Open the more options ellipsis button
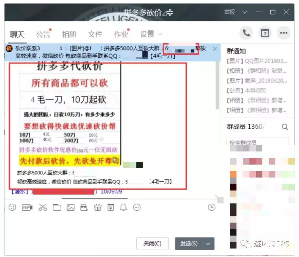Screen dimensions: 299x257 [x=284, y=33]
